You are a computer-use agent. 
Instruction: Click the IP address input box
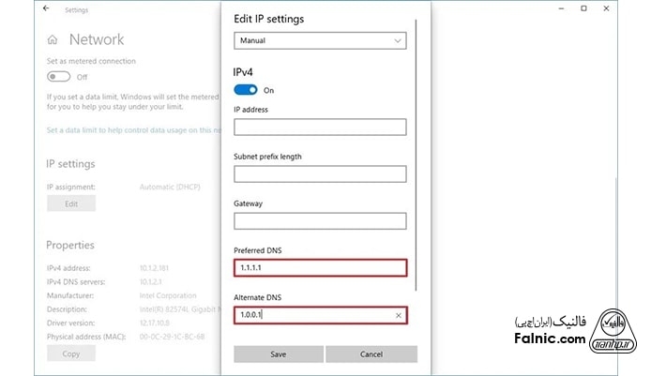[x=320, y=127]
